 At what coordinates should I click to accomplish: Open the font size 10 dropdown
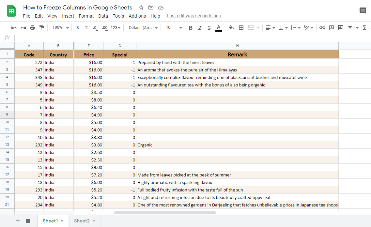coord(174,28)
